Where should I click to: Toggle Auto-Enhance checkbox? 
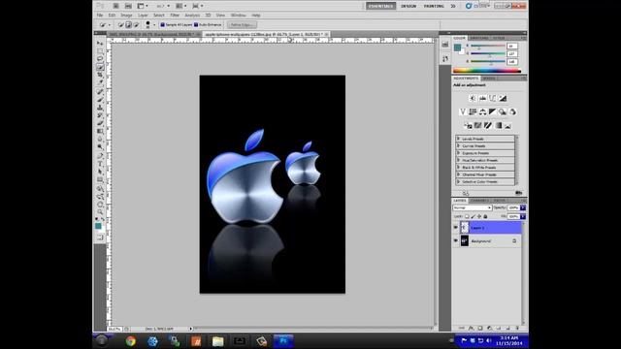pyautogui.click(x=196, y=24)
